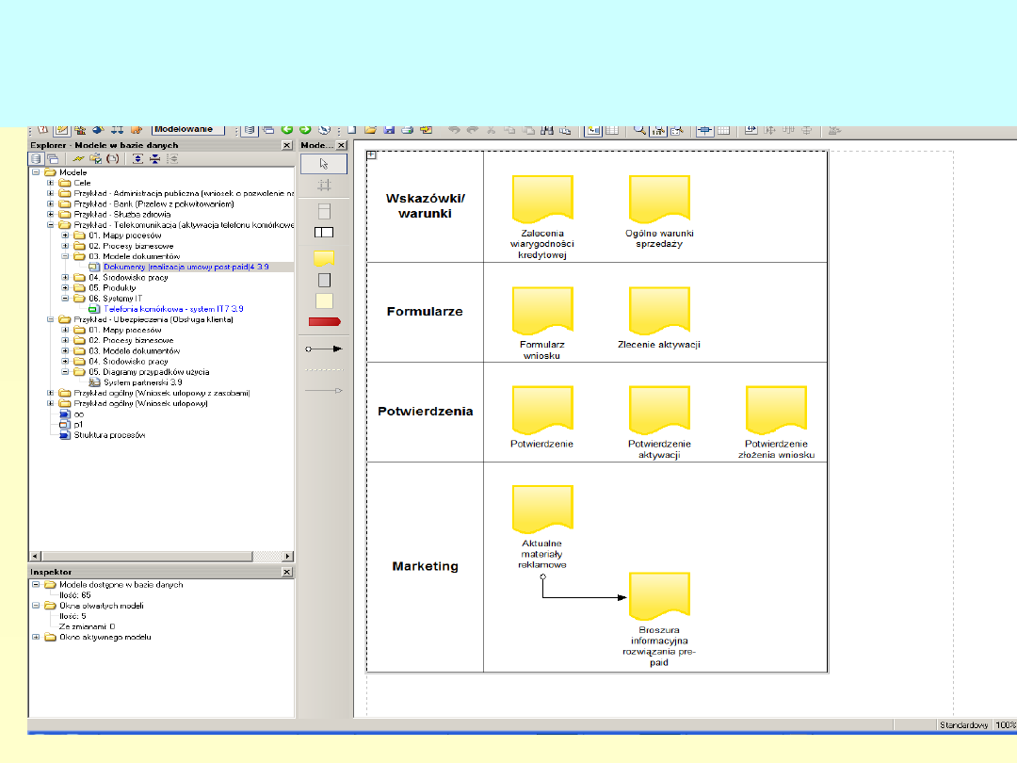This screenshot has height=763, width=1017.
Task: Click the save icon in toolbar
Action: [x=389, y=130]
